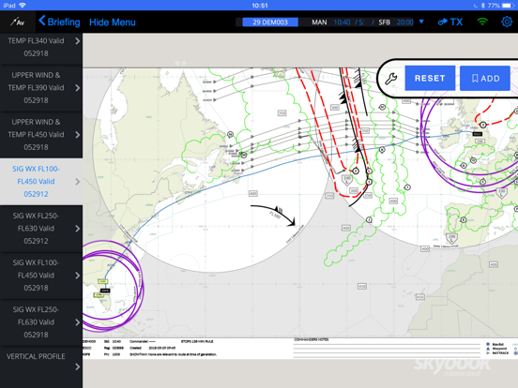Screen dimensions: 518x388
Task: Tap the FL380 jet stream arrow on map
Action: click(273, 215)
